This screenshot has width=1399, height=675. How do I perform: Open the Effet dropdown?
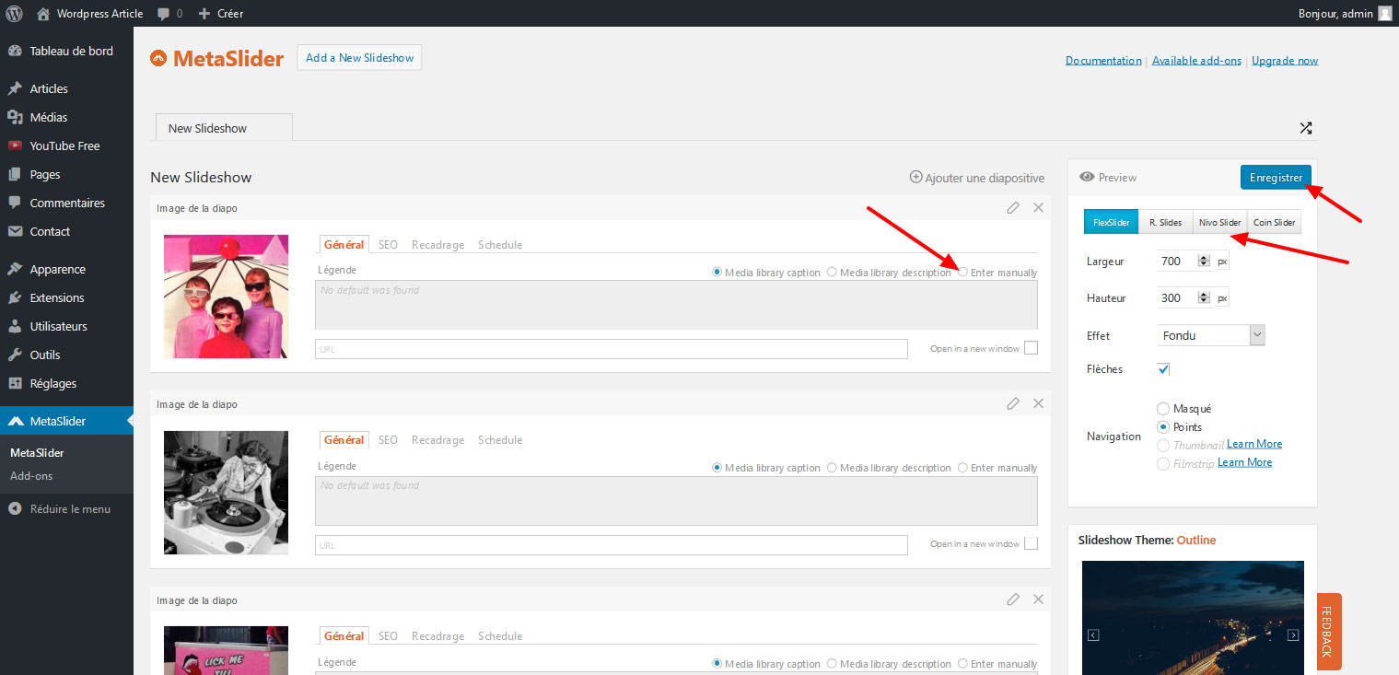[x=1211, y=335]
